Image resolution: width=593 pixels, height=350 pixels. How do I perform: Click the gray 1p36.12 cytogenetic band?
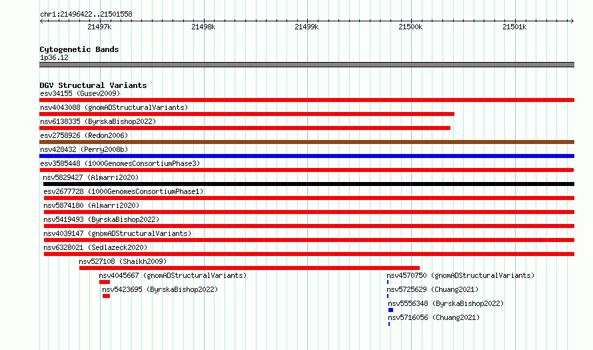306,65
